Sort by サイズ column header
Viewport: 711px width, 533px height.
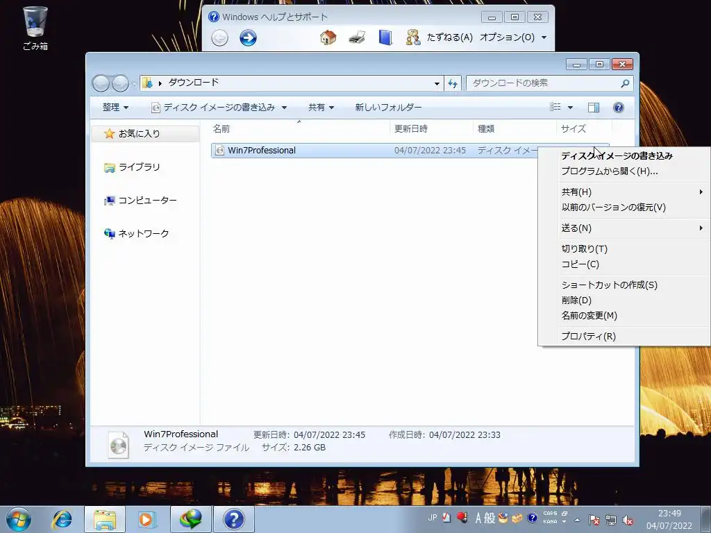(584, 128)
